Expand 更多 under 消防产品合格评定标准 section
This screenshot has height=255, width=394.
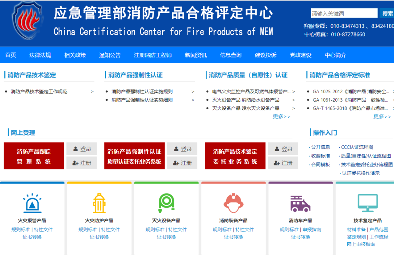[382, 117]
